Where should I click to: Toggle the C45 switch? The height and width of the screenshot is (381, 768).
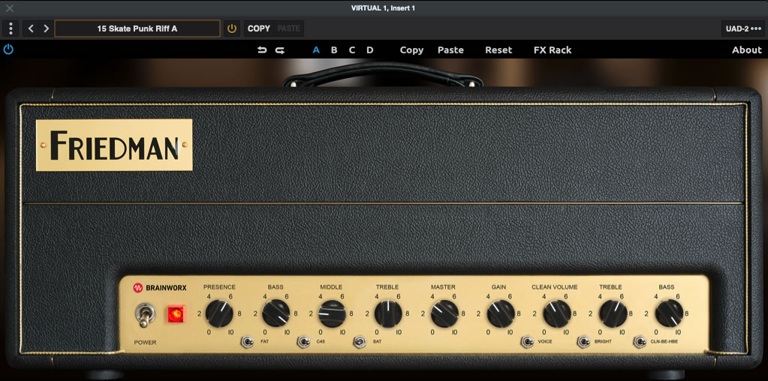coord(304,341)
